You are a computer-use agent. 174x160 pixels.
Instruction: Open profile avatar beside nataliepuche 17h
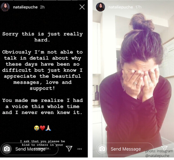[100, 7]
